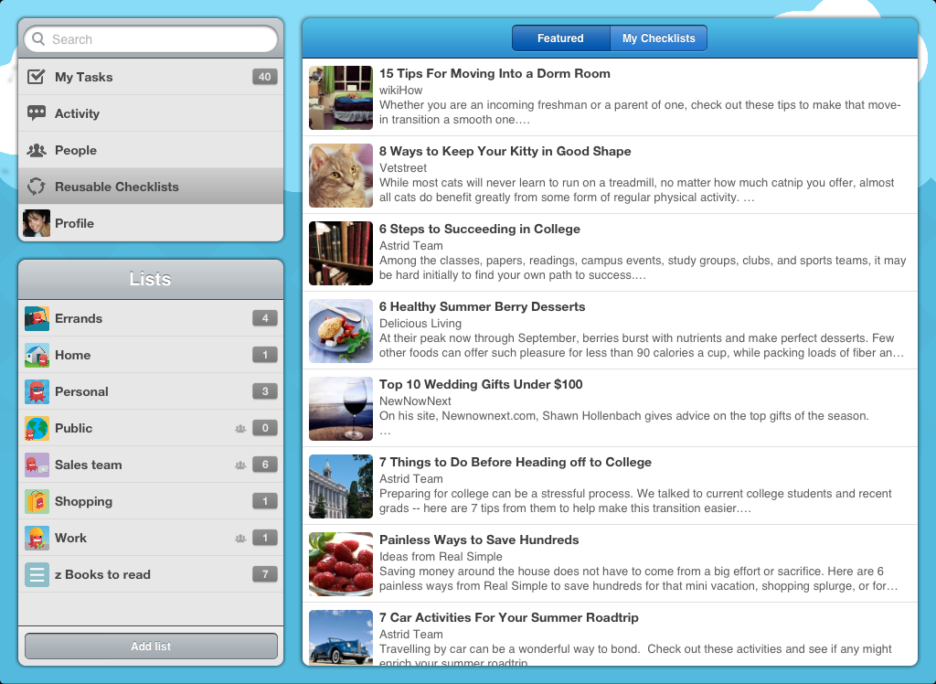The width and height of the screenshot is (936, 684).
Task: Click the People group icon
Action: pos(37,150)
